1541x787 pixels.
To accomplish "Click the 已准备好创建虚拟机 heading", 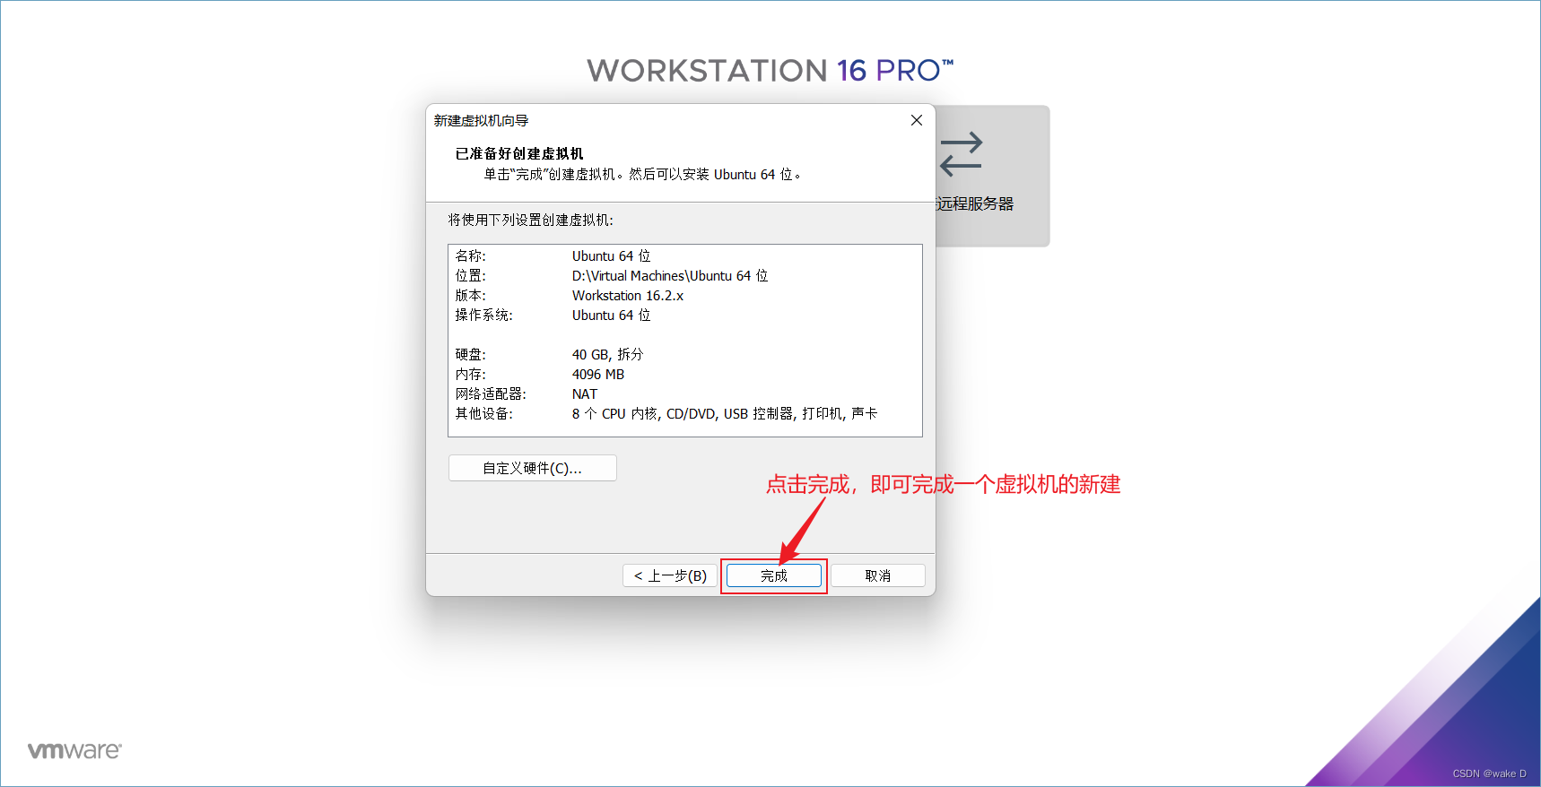I will (x=519, y=153).
